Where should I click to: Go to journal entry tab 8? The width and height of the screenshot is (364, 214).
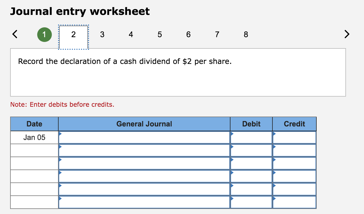[246, 34]
